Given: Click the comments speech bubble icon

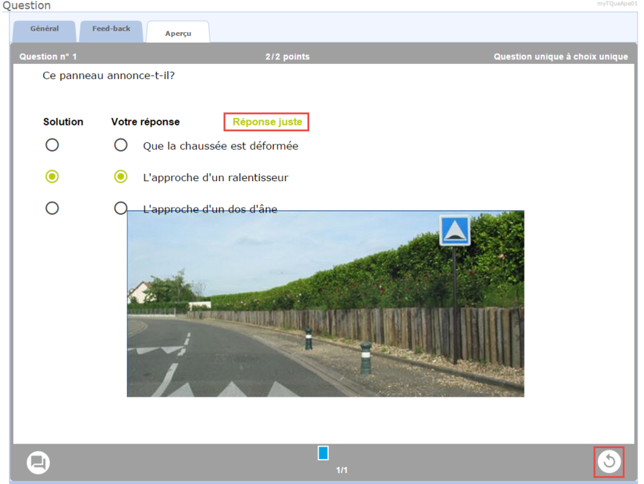Looking at the screenshot, I should click(x=38, y=463).
